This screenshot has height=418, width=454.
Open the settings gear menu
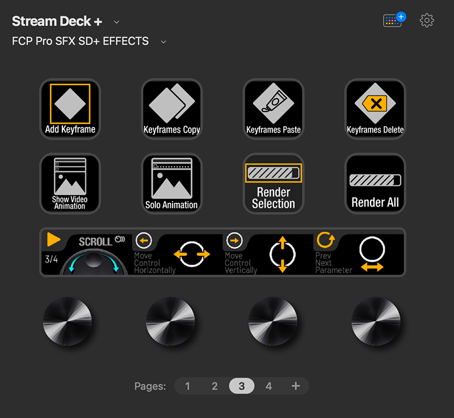426,20
